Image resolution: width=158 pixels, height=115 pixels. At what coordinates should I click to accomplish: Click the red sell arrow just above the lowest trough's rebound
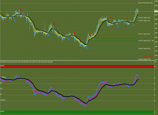tap(90, 34)
